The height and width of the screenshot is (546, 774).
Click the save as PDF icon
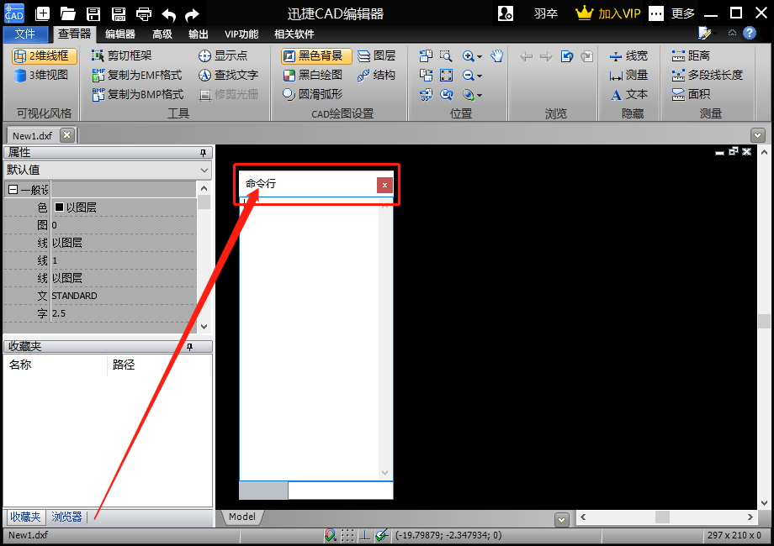pyautogui.click(x=119, y=13)
